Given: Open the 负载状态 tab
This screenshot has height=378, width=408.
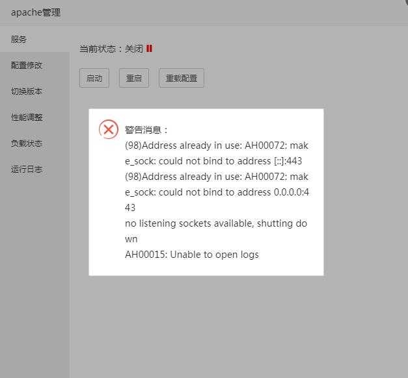Looking at the screenshot, I should click(x=34, y=143).
